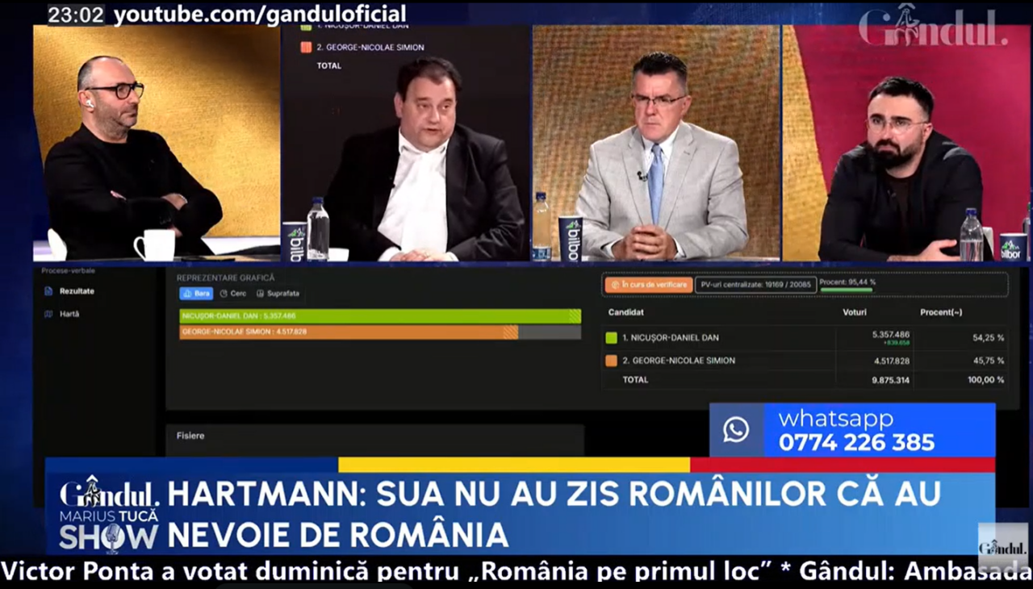Image resolution: width=1033 pixels, height=589 pixels.
Task: Click GEORGE-NICOLAE SIMION legend in upper feed
Action: coord(370,48)
